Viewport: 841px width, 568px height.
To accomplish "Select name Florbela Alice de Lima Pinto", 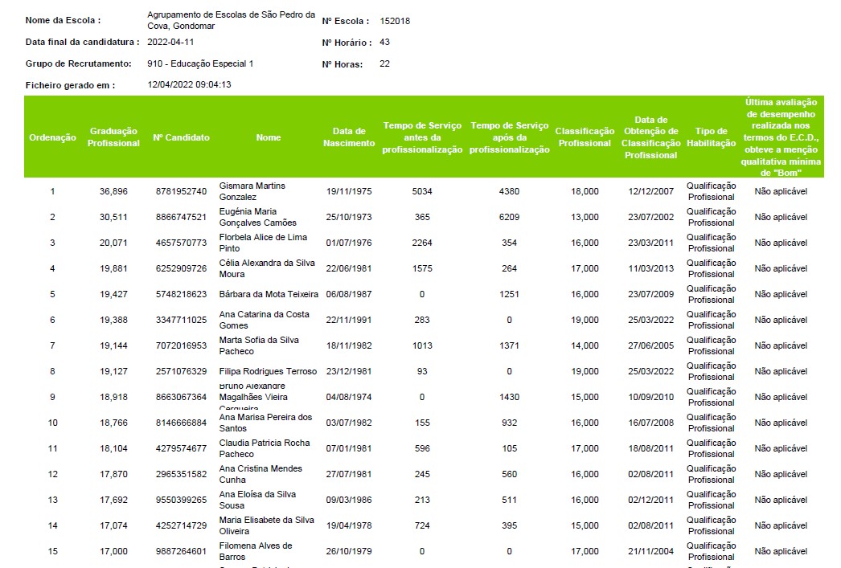I will (x=263, y=243).
